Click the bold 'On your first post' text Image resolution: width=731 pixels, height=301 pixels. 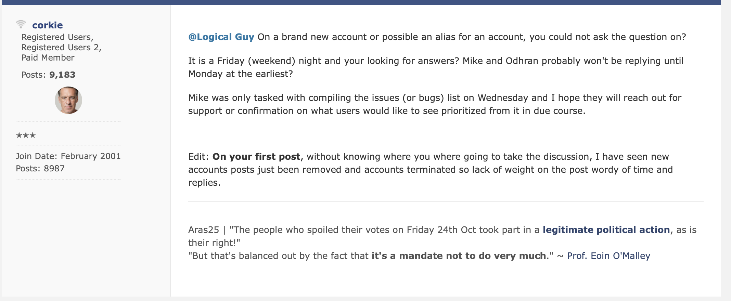click(x=256, y=157)
